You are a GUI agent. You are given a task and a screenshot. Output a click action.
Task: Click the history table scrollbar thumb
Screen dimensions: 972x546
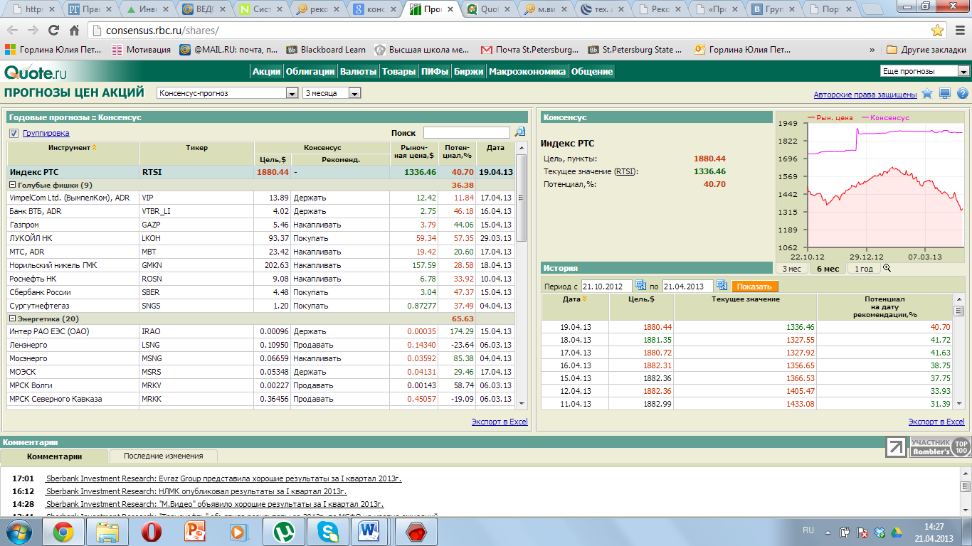[x=958, y=311]
